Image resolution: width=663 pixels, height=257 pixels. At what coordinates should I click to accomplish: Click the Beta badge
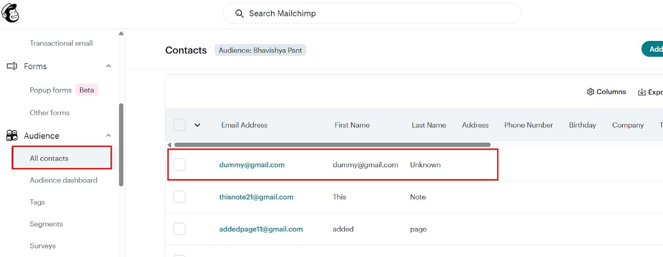click(x=87, y=90)
